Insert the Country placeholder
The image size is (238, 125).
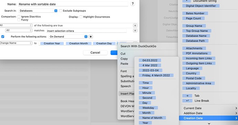click(191, 73)
